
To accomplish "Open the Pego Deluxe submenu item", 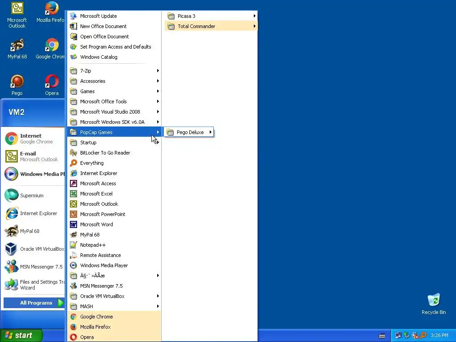I will tap(189, 132).
